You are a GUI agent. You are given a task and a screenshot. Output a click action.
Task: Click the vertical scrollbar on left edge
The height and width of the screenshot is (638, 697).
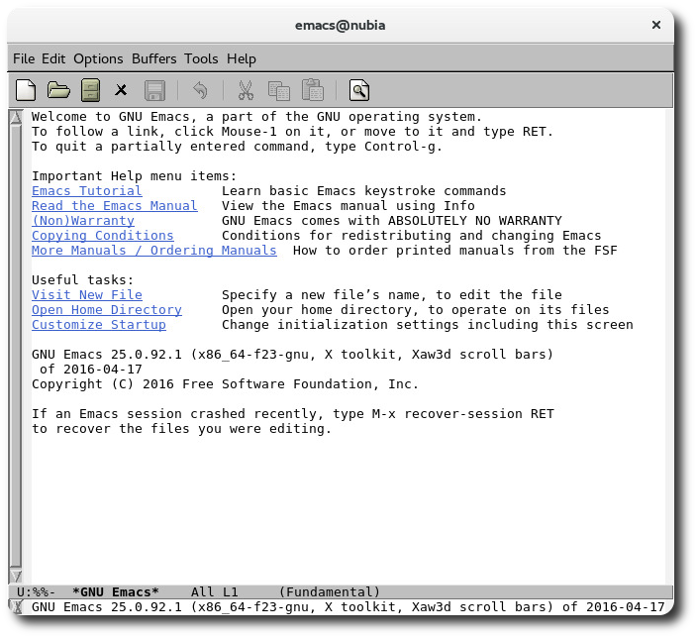(15, 347)
